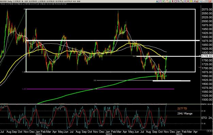Click the purple and red bars icon
213x135 pixels.
pos(185,1)
